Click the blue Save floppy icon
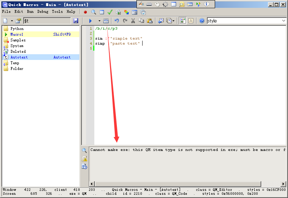This screenshot has height=198, width=288. pyautogui.click(x=75, y=21)
